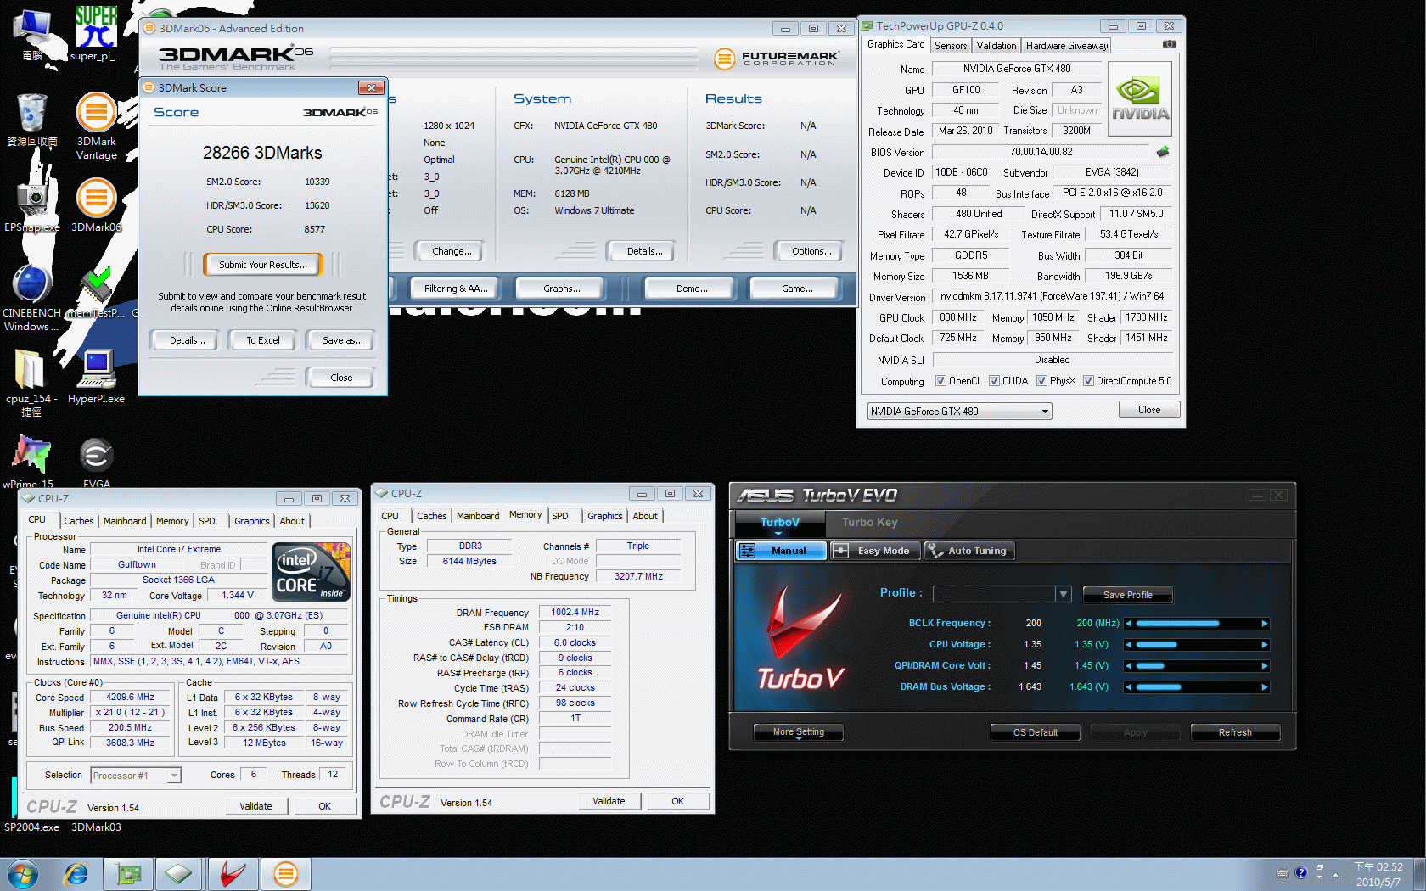Switch to the Validation tab in GPU-Z
The image size is (1426, 891).
pyautogui.click(x=996, y=46)
